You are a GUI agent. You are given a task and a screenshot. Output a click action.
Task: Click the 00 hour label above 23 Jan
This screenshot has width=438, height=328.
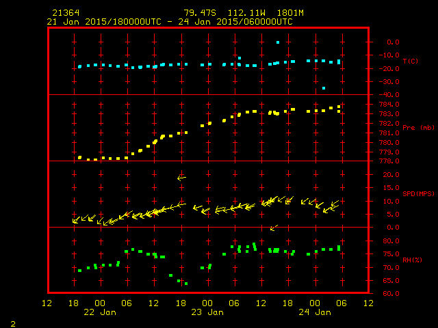pos(207,303)
